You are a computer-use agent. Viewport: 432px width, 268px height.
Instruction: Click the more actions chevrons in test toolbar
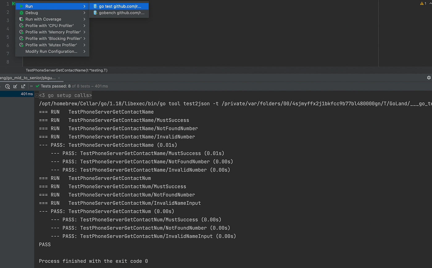31,86
